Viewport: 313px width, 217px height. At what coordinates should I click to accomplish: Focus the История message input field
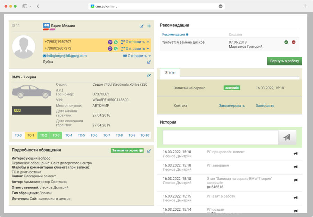pos(221,137)
